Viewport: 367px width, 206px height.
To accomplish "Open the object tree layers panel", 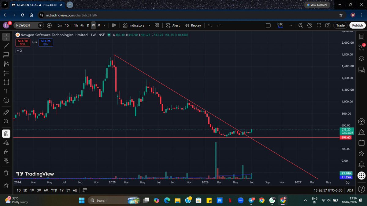I will point(361,58).
